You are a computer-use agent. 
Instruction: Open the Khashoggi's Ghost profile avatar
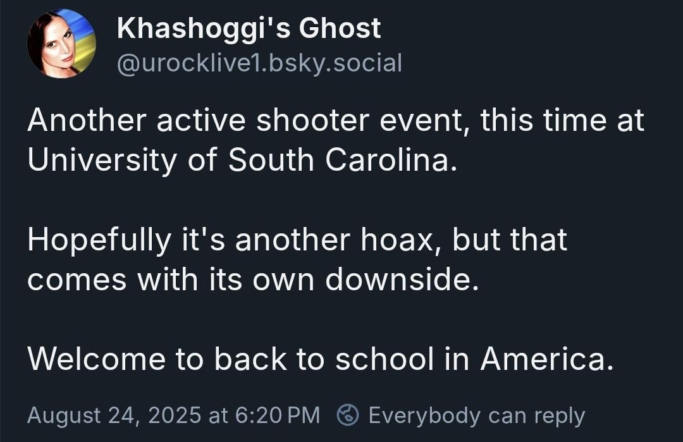pyautogui.click(x=61, y=44)
